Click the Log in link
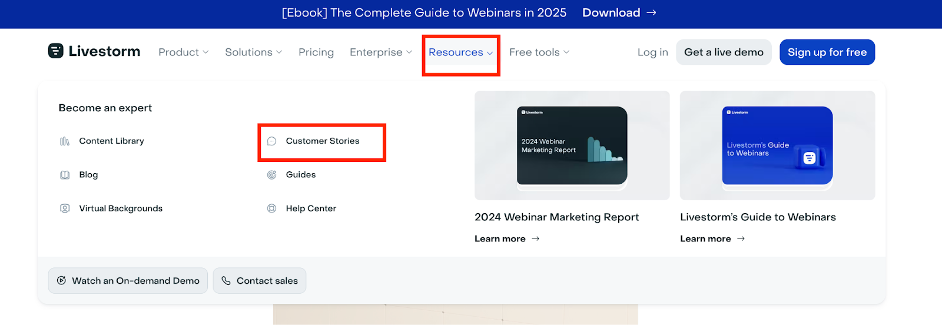Viewport: 942px width, 325px height. coord(653,52)
